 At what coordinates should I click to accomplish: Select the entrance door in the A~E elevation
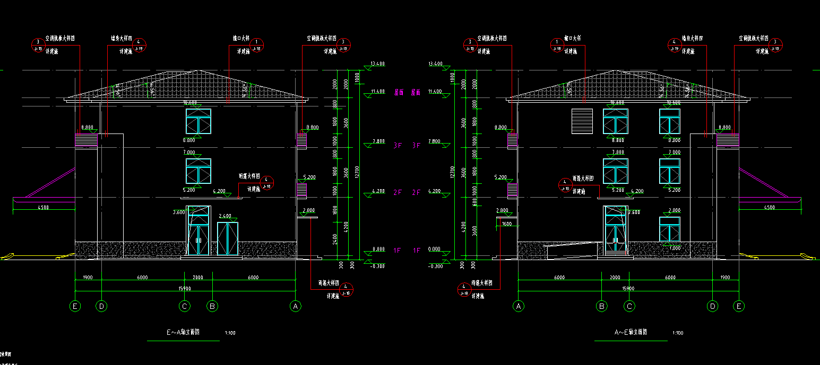pyautogui.click(x=616, y=231)
